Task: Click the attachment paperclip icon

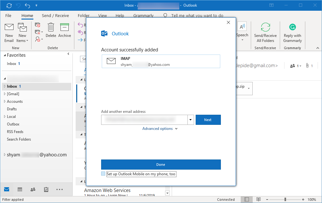Action: pos(307,66)
